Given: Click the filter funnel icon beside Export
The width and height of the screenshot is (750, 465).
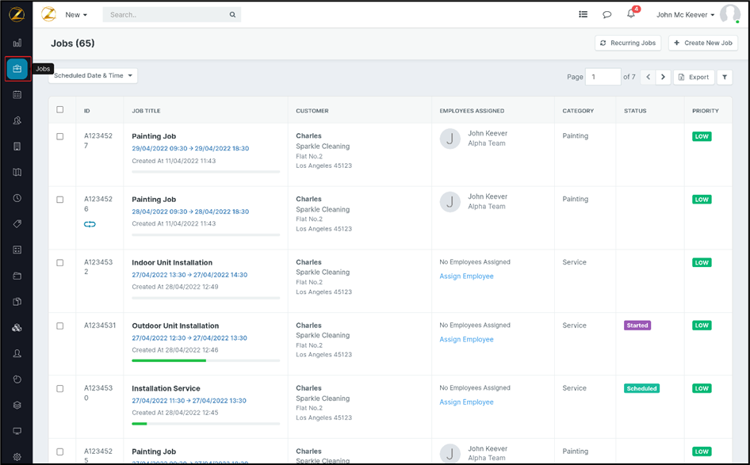Looking at the screenshot, I should tap(725, 77).
